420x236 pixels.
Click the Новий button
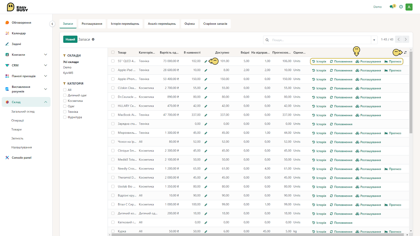tap(70, 39)
